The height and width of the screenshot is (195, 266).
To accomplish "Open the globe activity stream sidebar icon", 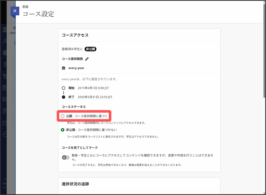I will pyautogui.click(x=5, y=53).
